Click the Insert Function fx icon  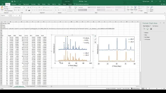20,16
